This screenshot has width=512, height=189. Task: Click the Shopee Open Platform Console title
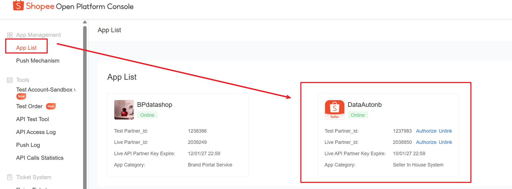[80, 6]
